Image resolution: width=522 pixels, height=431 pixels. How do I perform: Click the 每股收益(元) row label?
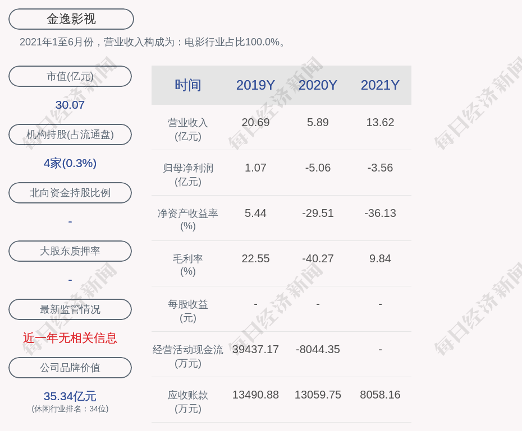(x=188, y=311)
